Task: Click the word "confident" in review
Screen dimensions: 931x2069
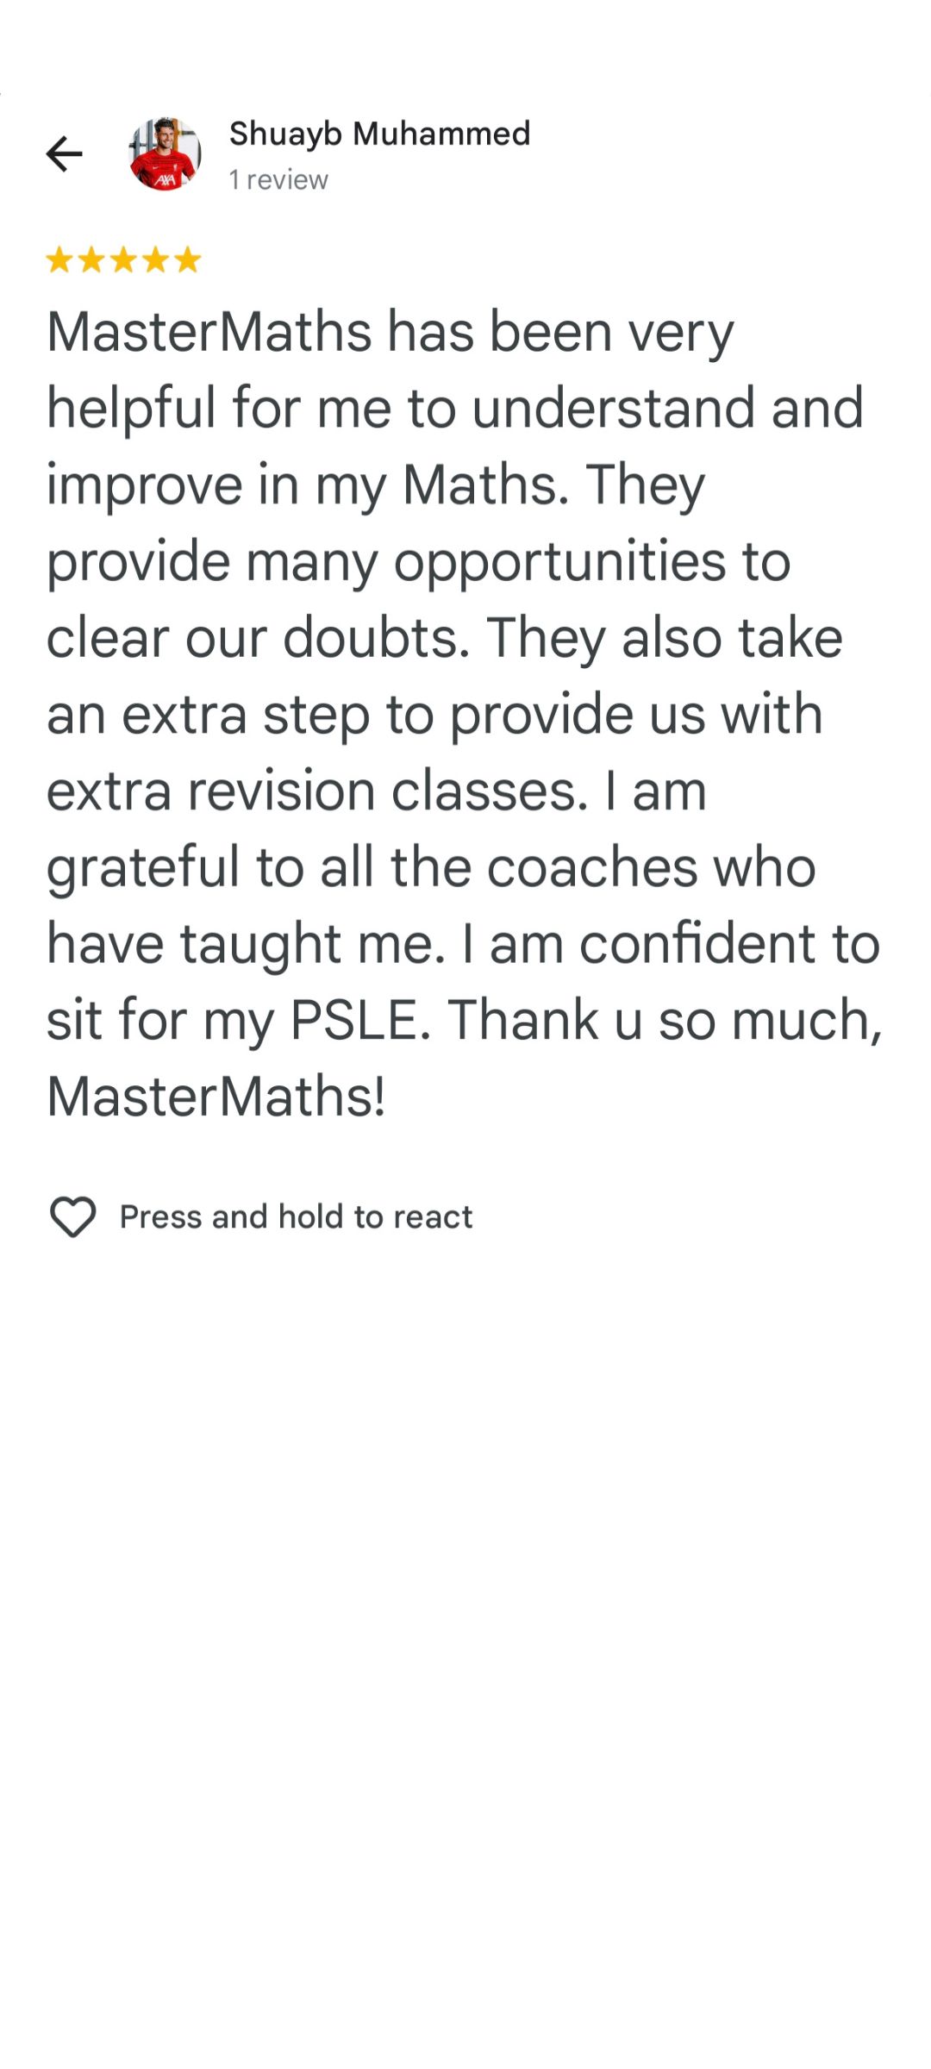Action: click(696, 944)
